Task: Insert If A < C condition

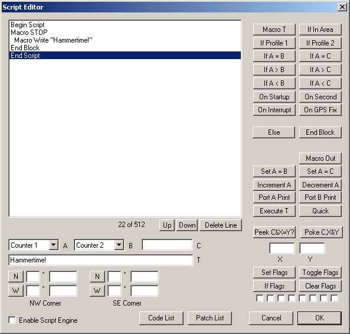Action: point(320,83)
